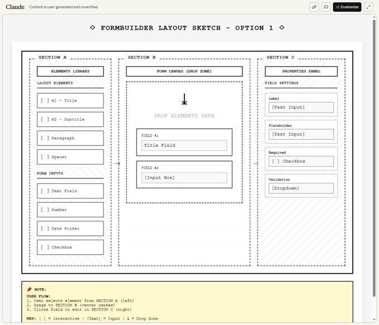Image resolution: width=379 pixels, height=325 pixels.
Task: Click the flag report icon
Action: coord(326,7)
